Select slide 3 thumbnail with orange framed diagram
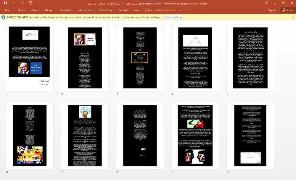This screenshot has height=180, width=296. (x=140, y=58)
